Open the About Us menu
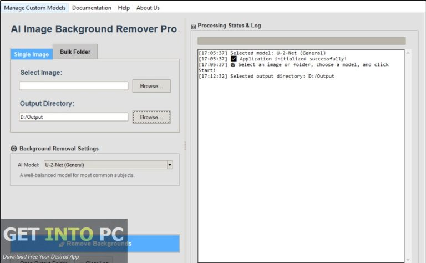The width and height of the screenshot is (426, 263). click(x=148, y=8)
